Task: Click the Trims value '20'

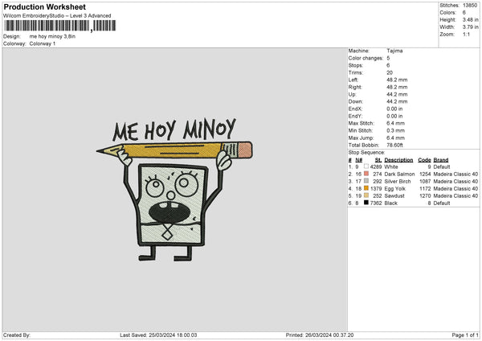Action: click(390, 72)
